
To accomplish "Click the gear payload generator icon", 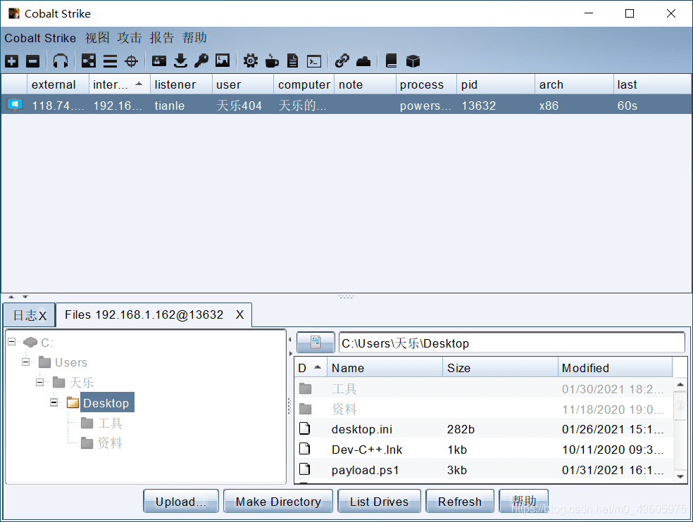I will [x=250, y=61].
